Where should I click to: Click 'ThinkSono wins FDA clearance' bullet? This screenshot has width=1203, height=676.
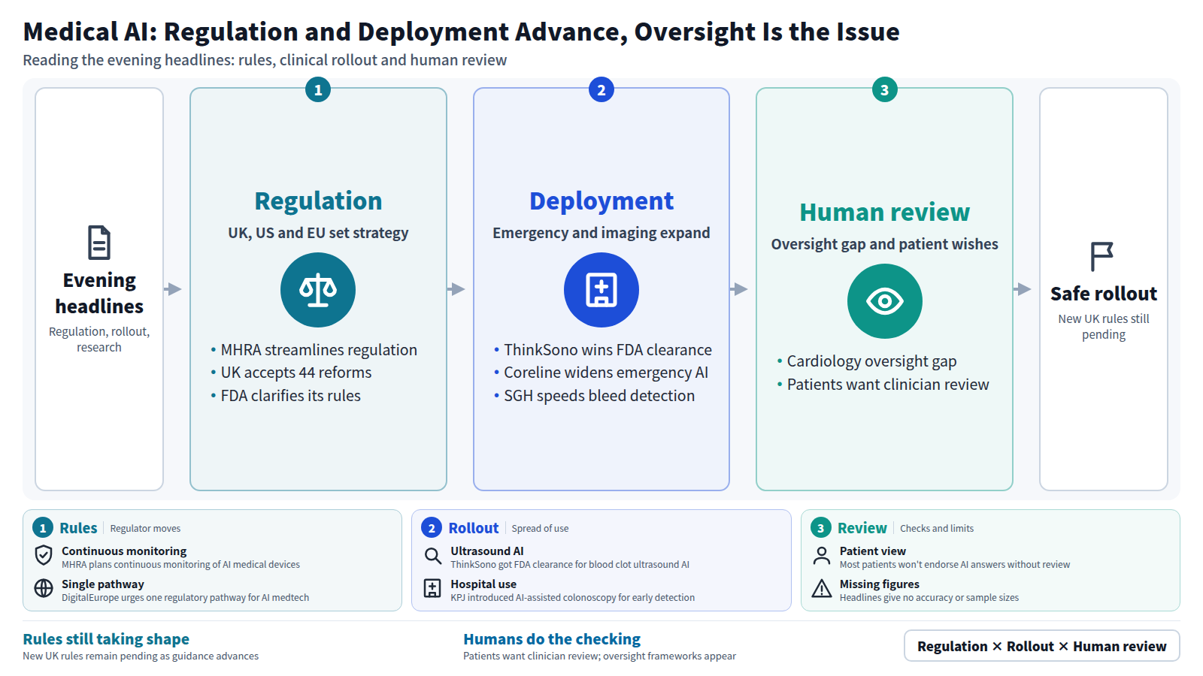[608, 350]
